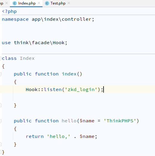The width and height of the screenshot is (155, 156).
Task: Click the end fold marker of hello()
Action: tap(1, 144)
